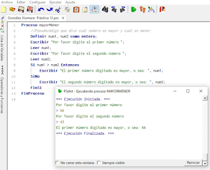
Task: Open the Archivo menu
Action: tap(7, 2)
